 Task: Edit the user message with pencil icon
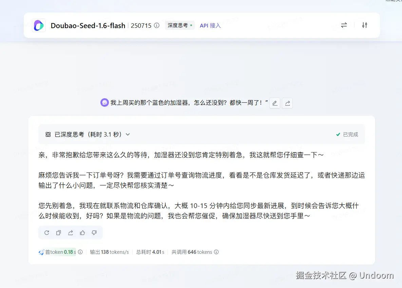[x=274, y=103]
